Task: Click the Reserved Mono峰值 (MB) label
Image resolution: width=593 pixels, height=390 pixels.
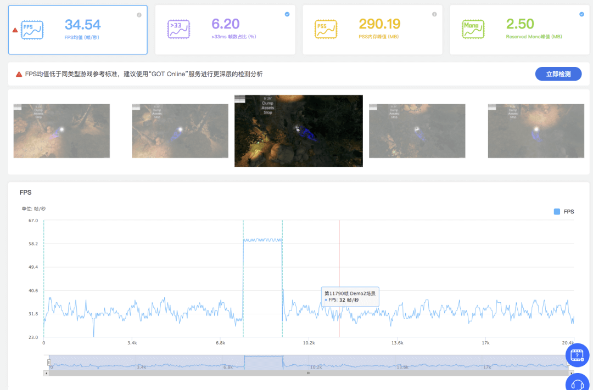Action: [534, 37]
